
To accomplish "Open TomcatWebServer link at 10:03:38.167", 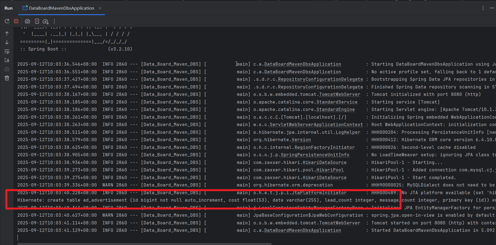I will pos(340,94).
